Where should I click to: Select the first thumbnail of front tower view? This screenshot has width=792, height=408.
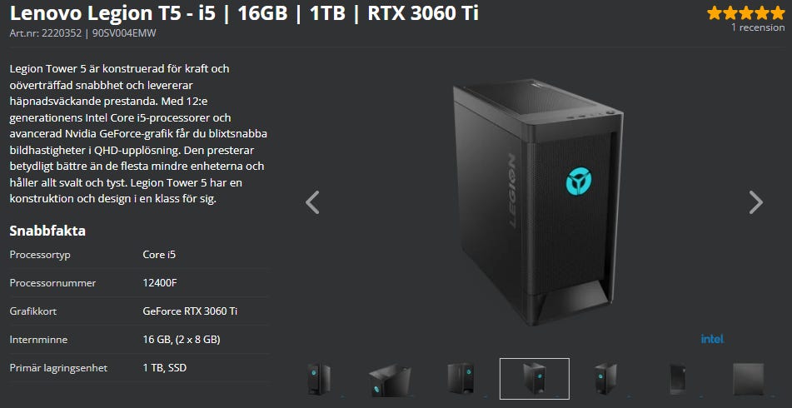319,379
